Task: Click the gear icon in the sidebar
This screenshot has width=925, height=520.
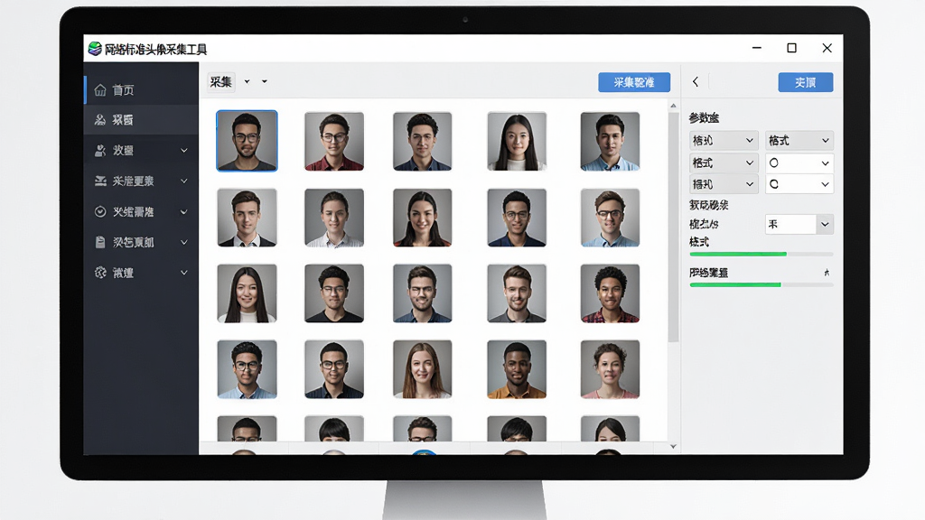Action: pyautogui.click(x=100, y=273)
